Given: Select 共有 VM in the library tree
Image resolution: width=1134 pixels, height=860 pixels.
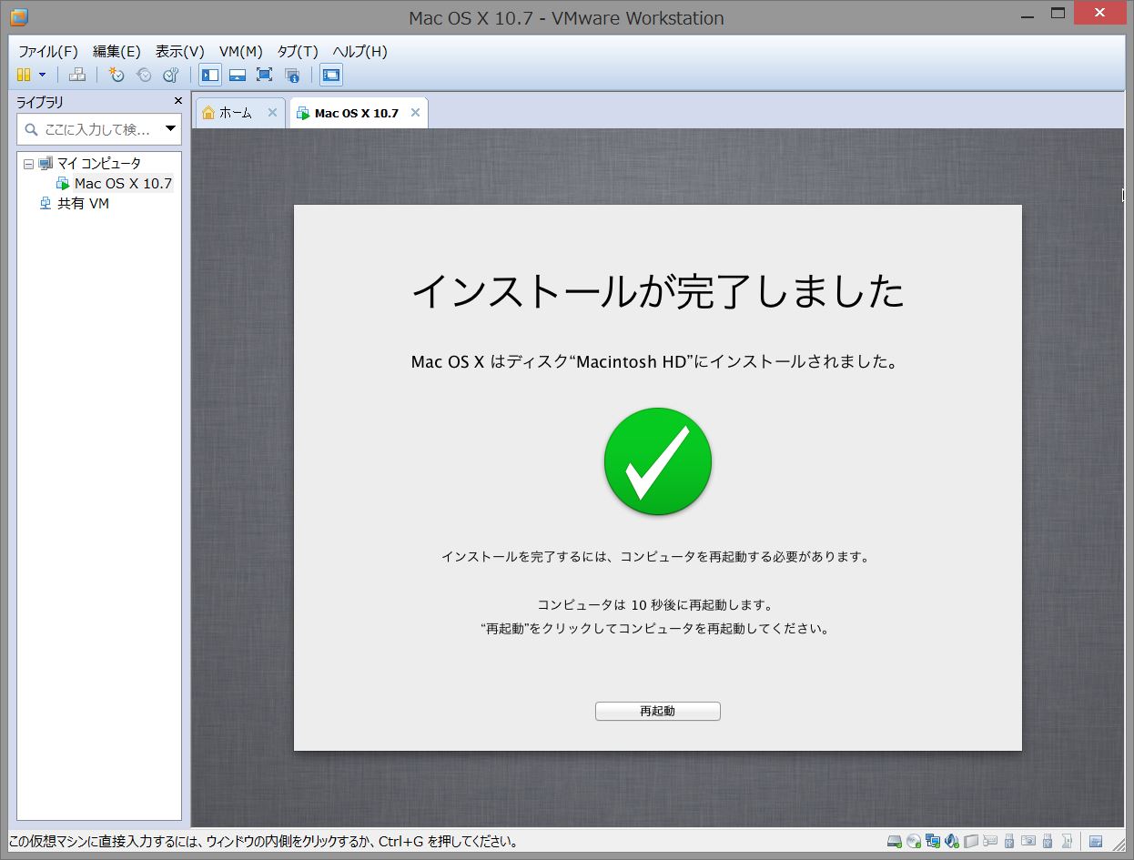Looking at the screenshot, I should point(83,204).
